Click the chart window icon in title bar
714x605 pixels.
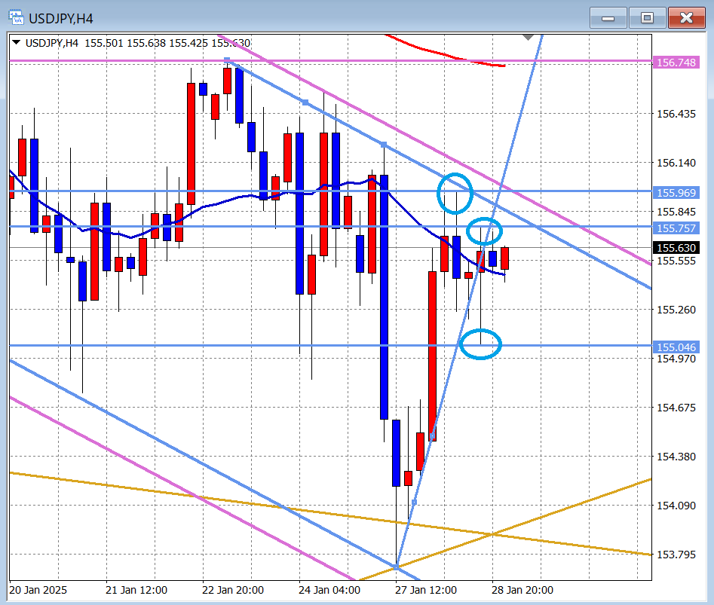(15, 17)
